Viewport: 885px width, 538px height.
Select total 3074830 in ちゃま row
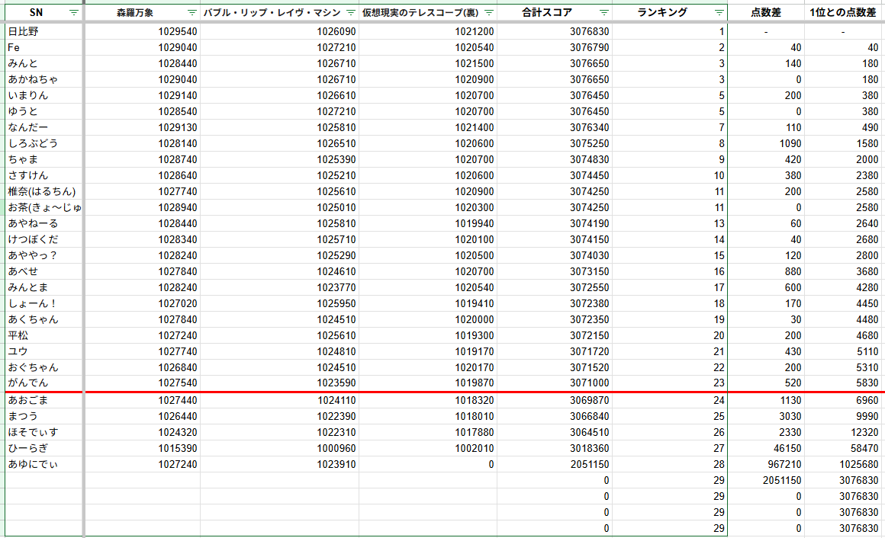pyautogui.click(x=555, y=159)
